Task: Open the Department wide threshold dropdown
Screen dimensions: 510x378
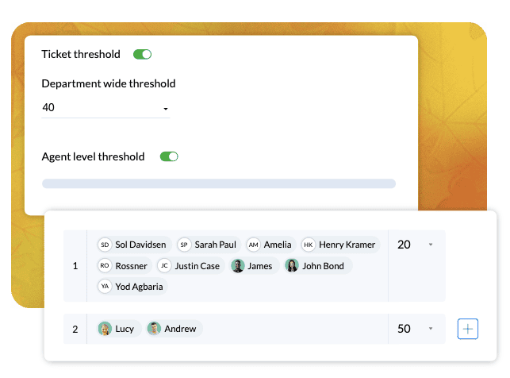Action: [x=105, y=108]
